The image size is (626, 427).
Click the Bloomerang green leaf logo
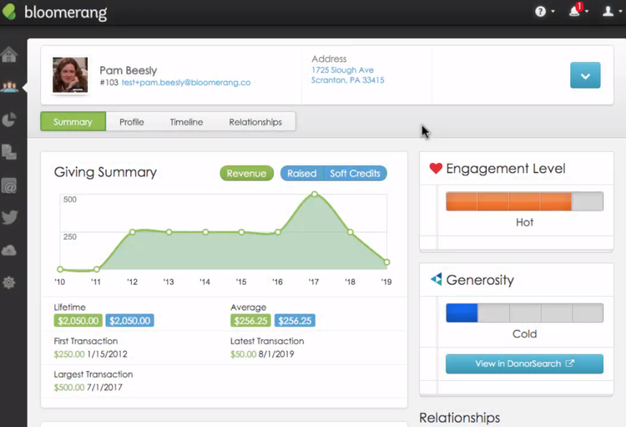[9, 12]
